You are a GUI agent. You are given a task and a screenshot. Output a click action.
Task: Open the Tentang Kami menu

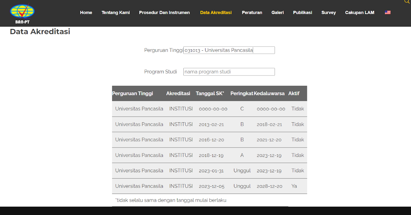116,13
